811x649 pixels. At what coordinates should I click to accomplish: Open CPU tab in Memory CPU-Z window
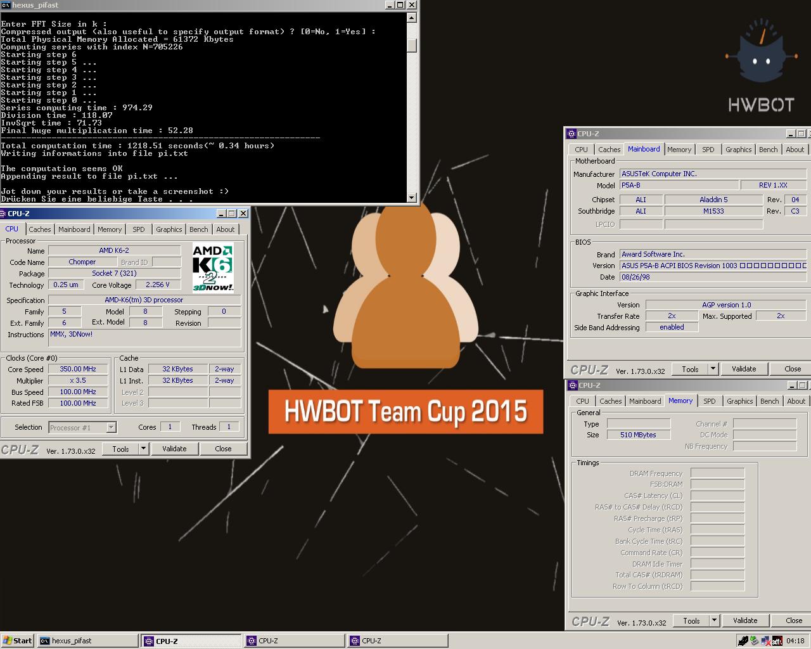(x=583, y=401)
